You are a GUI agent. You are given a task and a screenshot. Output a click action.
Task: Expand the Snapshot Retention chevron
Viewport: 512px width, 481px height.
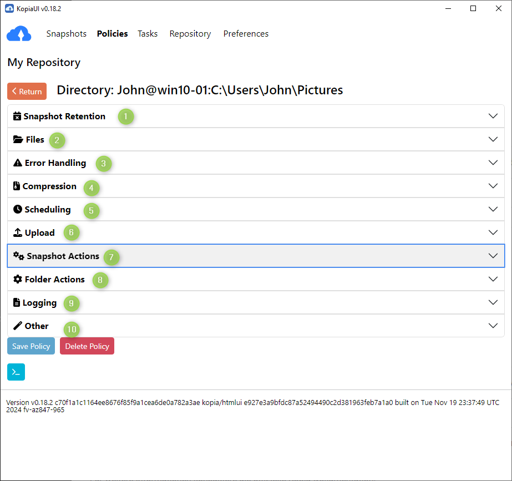click(493, 116)
